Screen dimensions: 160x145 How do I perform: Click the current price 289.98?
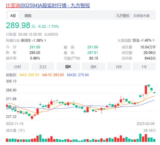(x=18, y=25)
